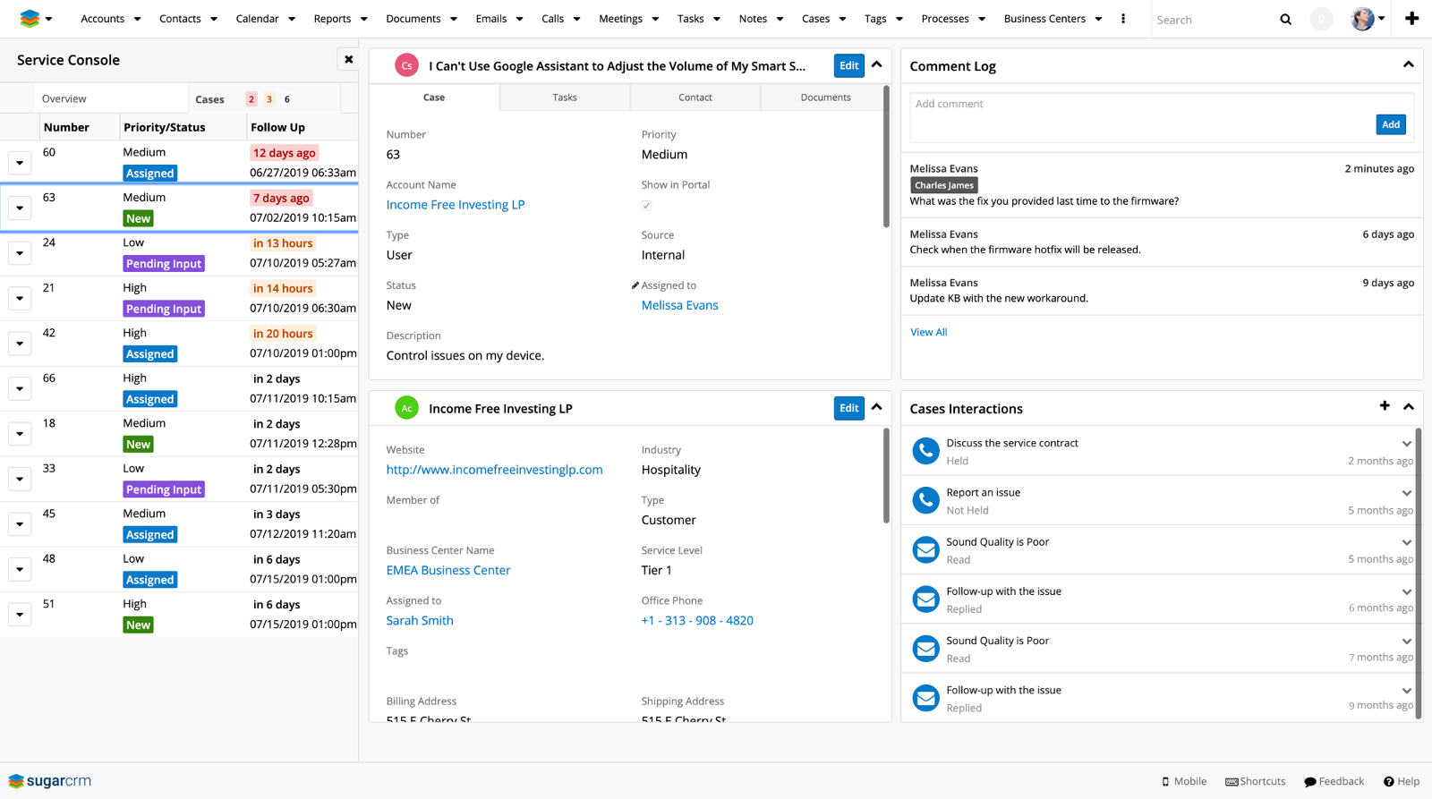1432x799 pixels.
Task: Open the row actions dropdown for case 60
Action: 20,163
